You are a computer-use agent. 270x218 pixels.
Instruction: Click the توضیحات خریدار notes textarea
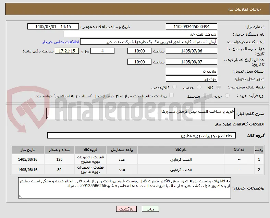coord(124,188)
